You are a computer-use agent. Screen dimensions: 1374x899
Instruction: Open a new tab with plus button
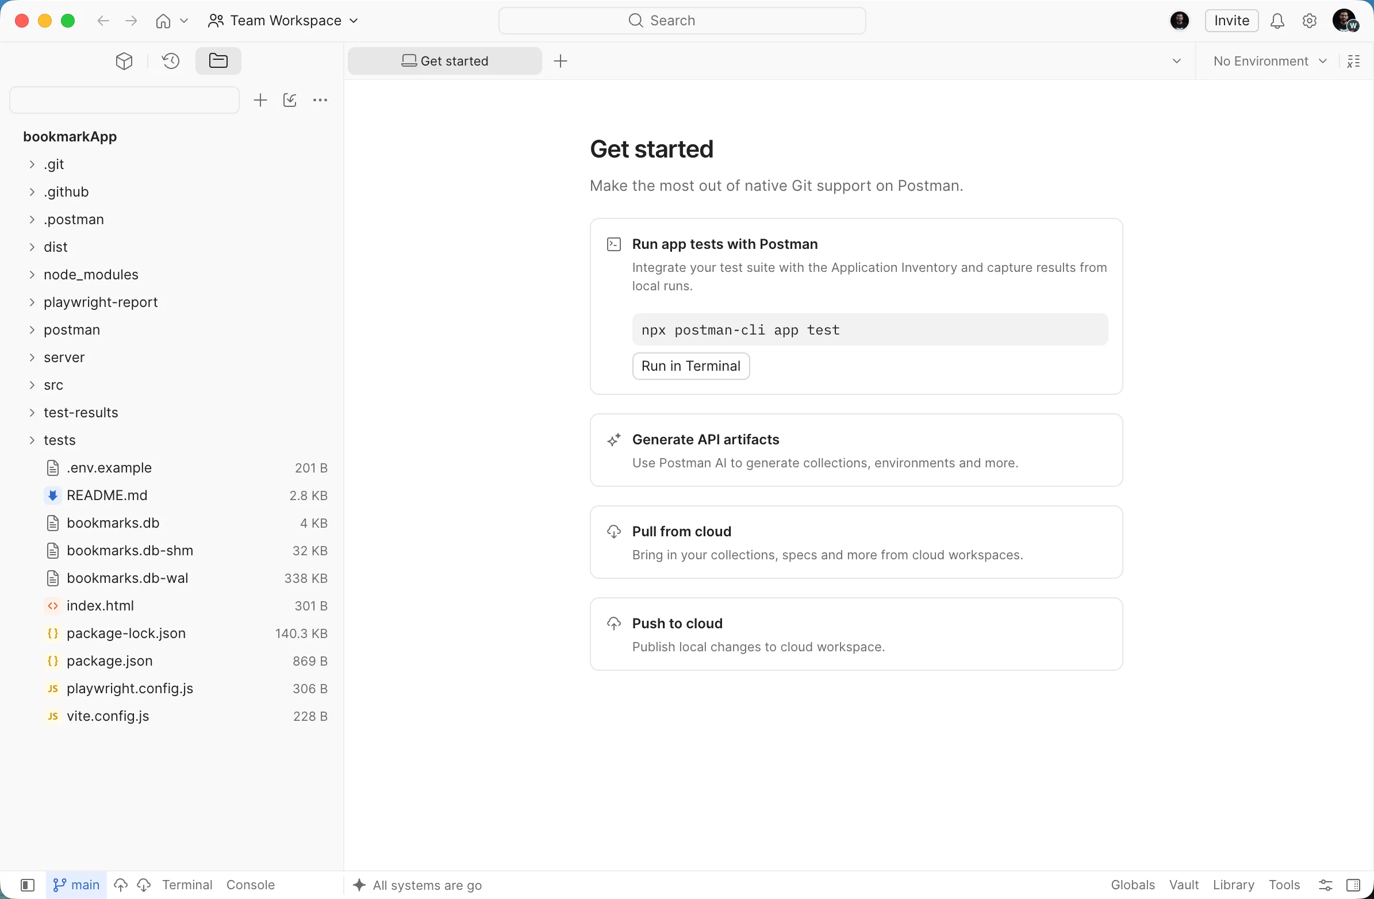pos(561,61)
